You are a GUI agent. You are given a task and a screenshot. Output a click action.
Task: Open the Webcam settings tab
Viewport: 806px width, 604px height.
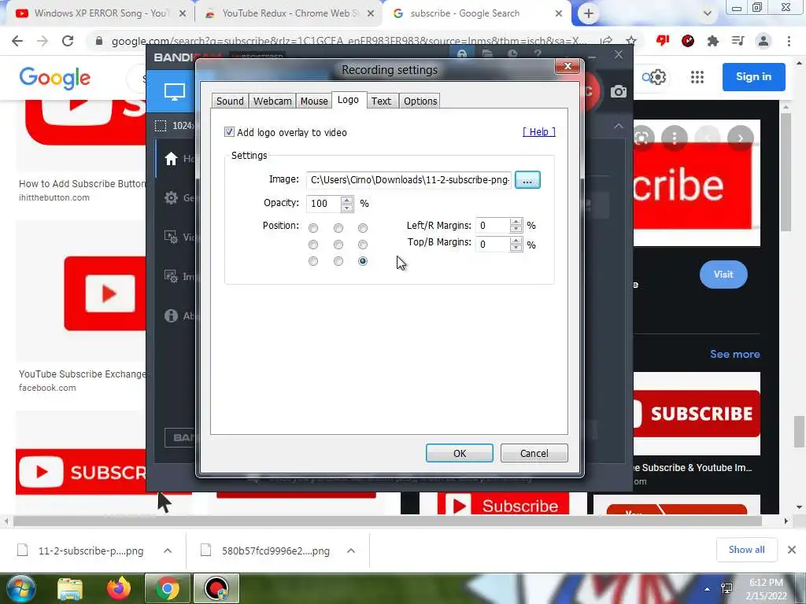click(272, 101)
